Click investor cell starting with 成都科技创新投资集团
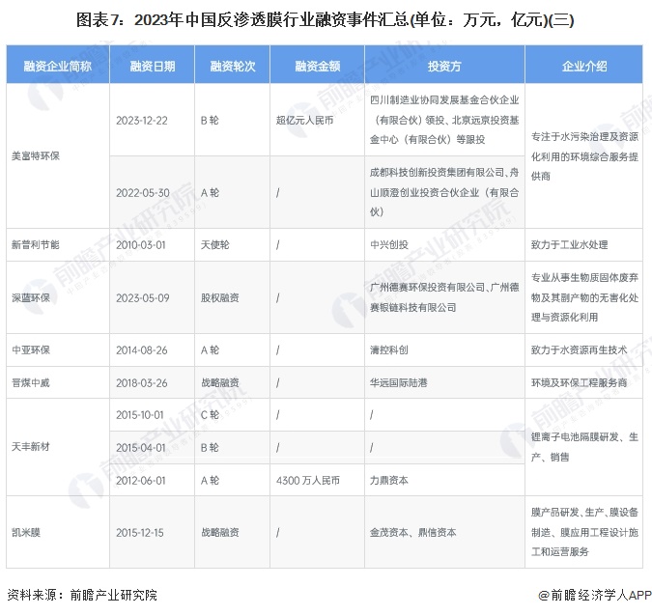Screen dimensions: 652x615 click(x=444, y=192)
